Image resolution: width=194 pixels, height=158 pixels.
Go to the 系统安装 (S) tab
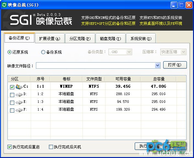(x=141, y=39)
